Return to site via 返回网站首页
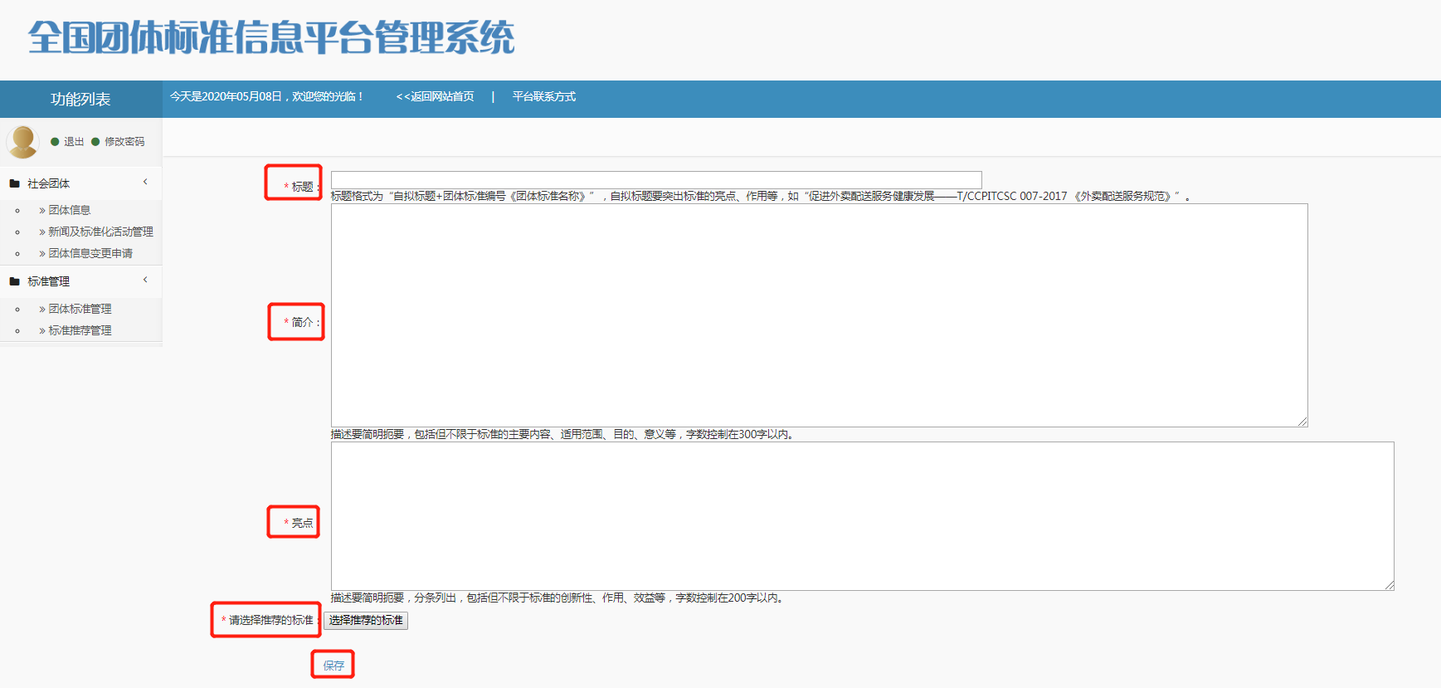1441x688 pixels. click(x=436, y=96)
